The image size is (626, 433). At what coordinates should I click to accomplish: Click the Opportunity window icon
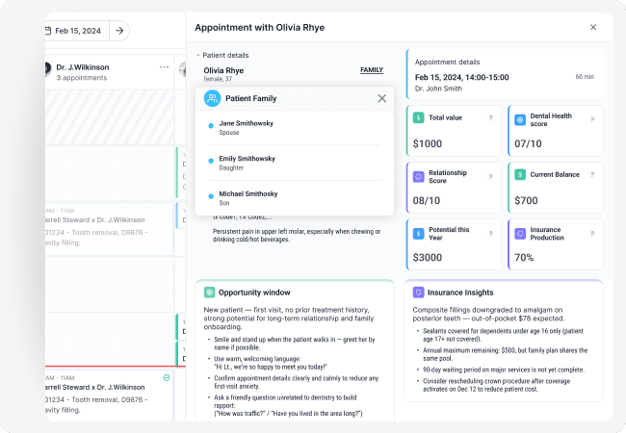tap(209, 292)
